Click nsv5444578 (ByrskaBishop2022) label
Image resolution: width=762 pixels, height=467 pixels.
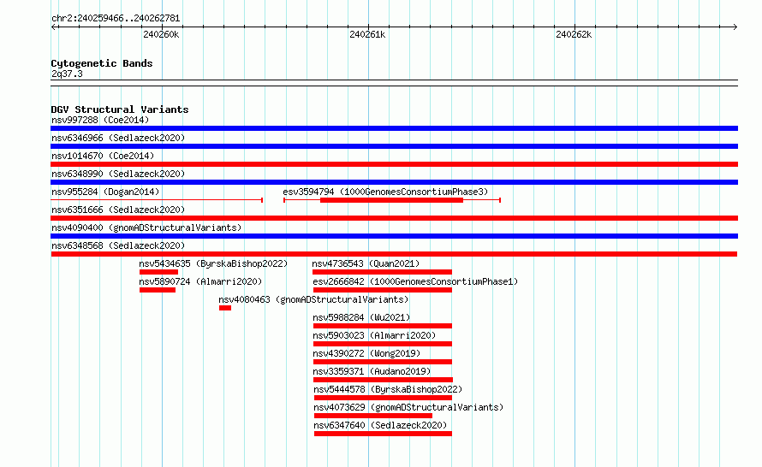click(x=388, y=389)
